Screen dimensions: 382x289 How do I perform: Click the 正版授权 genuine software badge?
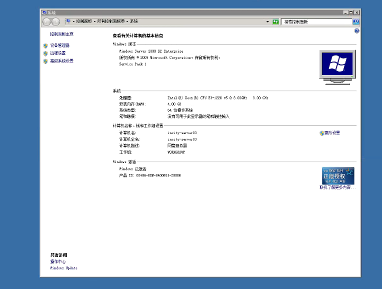pos(338,175)
